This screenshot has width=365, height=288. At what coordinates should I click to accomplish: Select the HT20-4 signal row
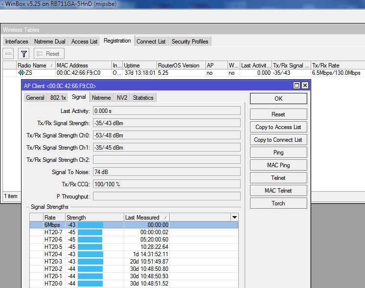click(x=134, y=254)
